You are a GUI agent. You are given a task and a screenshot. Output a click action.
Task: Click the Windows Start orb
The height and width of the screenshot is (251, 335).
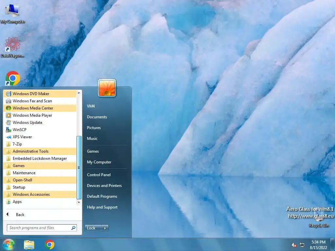pyautogui.click(x=9, y=244)
